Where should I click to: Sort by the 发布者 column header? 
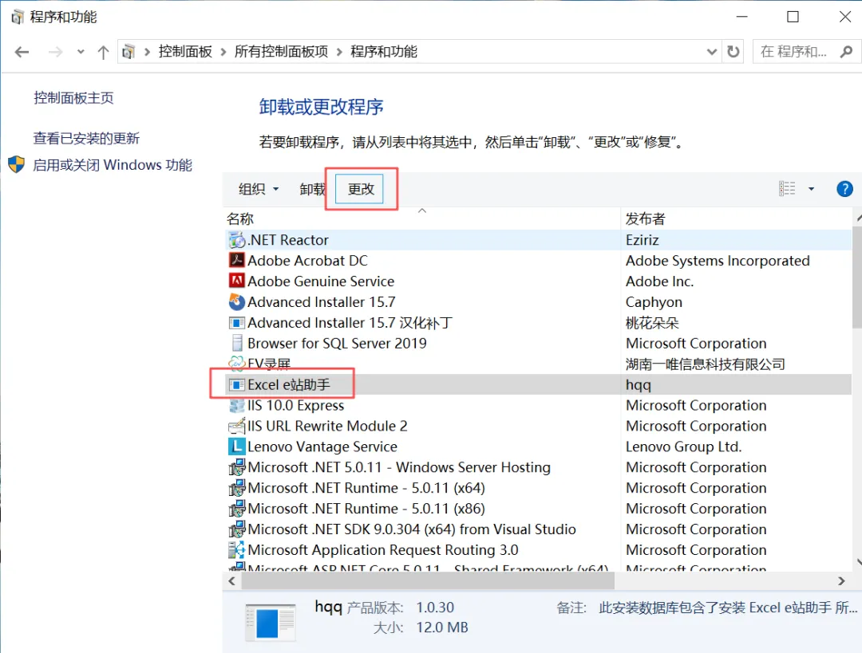(736, 218)
